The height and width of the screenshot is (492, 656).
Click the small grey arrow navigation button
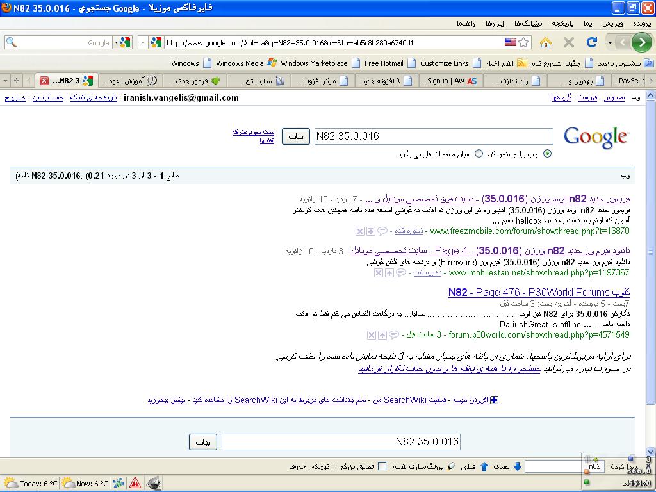623,42
